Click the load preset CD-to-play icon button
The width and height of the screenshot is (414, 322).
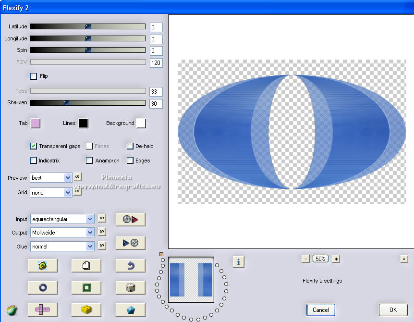click(131, 219)
